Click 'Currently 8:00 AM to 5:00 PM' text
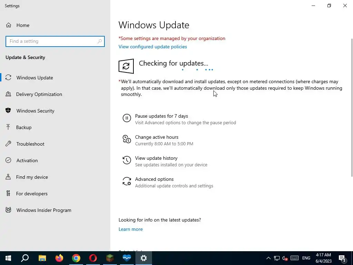Viewport: 353px width, 265px height. (x=164, y=144)
